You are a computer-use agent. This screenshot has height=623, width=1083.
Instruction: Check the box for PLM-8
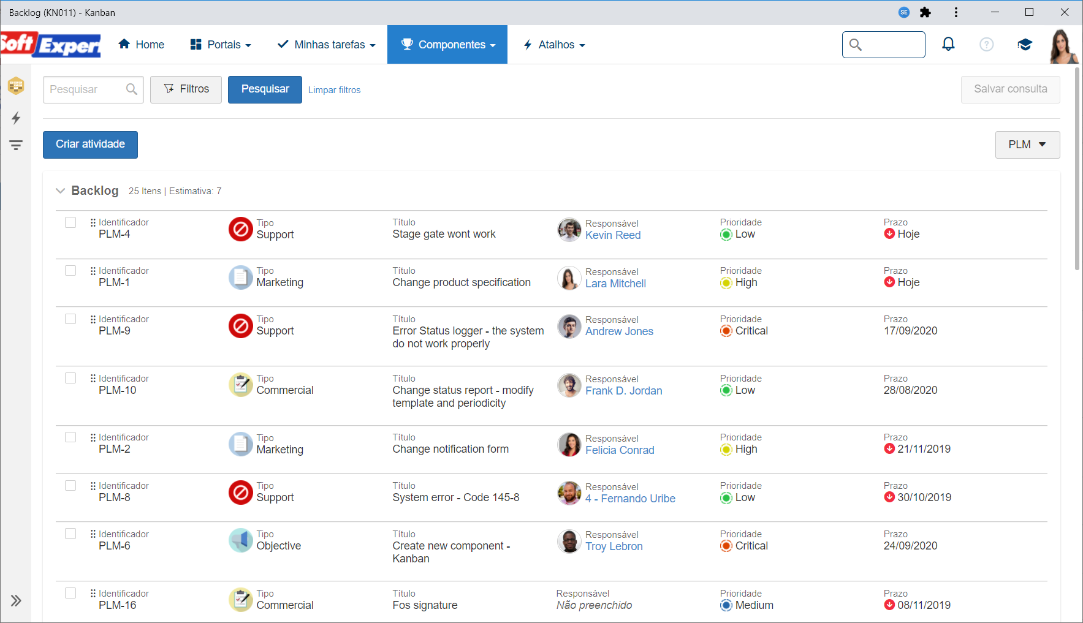tap(70, 486)
